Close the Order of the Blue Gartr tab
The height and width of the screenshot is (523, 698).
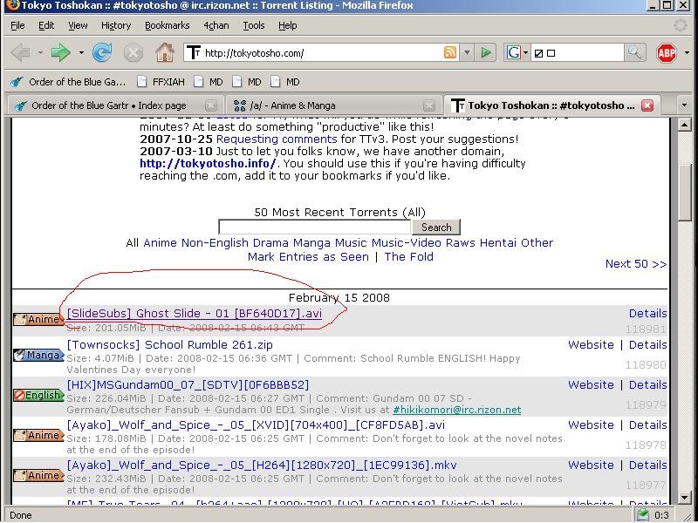[x=211, y=105]
